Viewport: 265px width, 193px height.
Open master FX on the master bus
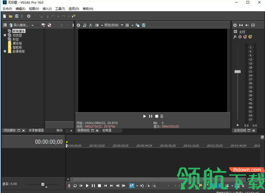tap(235, 37)
